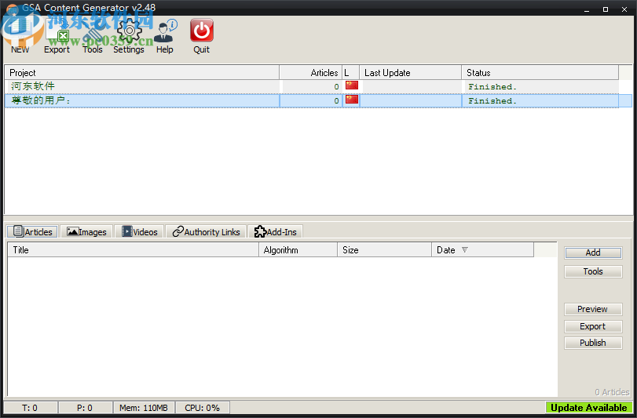
Task: Switch to the Images tab
Action: (x=86, y=231)
